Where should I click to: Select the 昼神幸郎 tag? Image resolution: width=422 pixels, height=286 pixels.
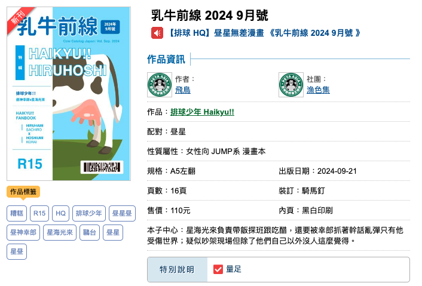click(23, 232)
